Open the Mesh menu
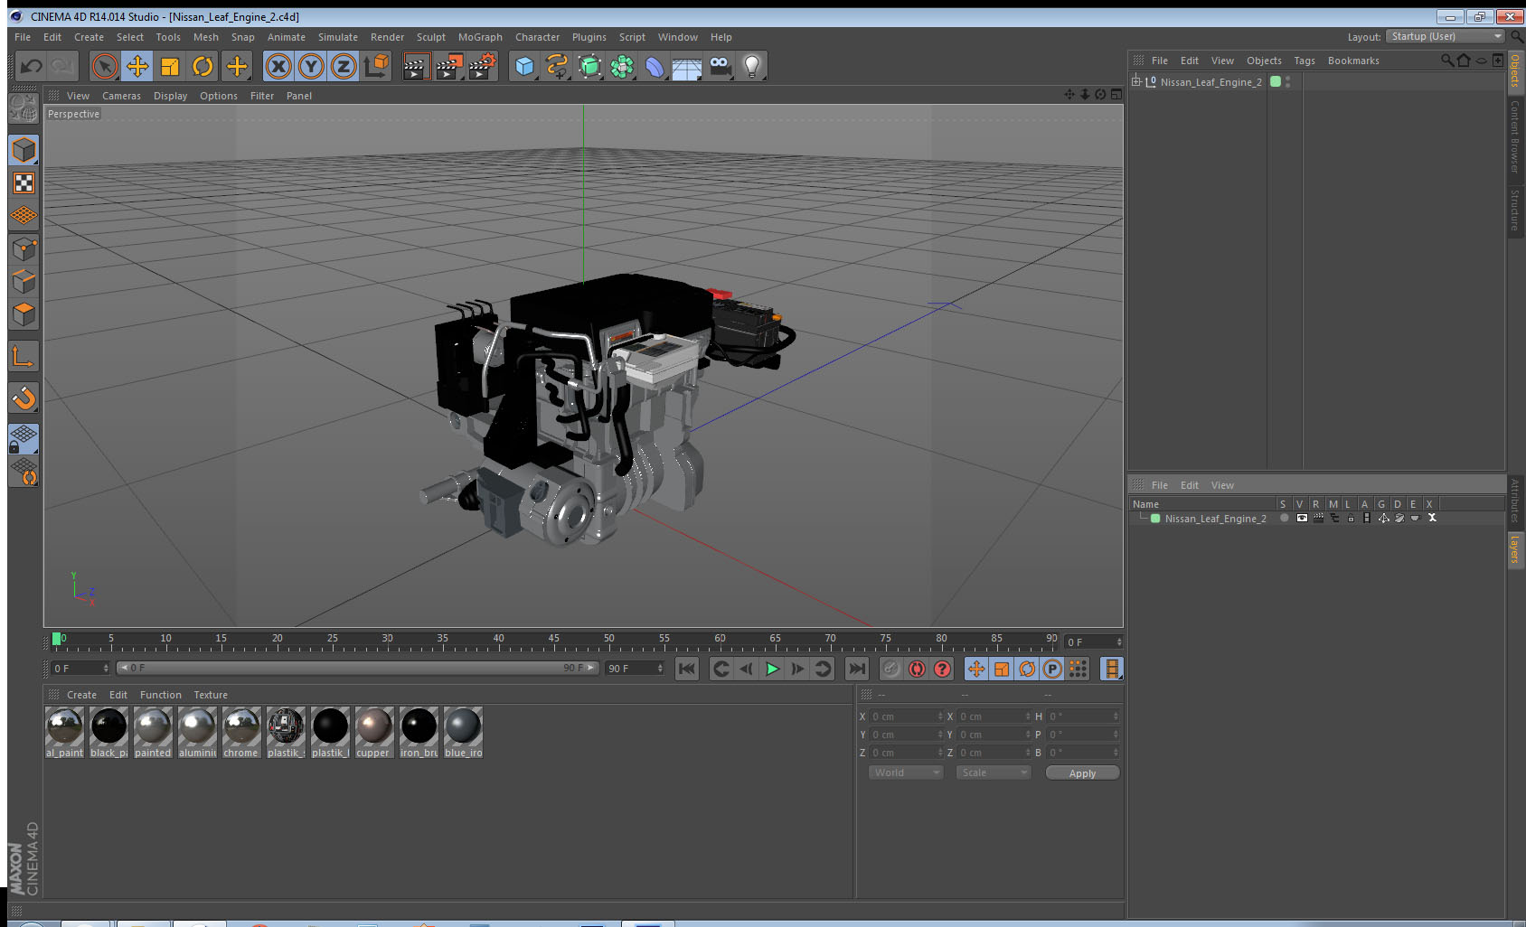Screen dimensions: 1526x927 click(x=205, y=37)
